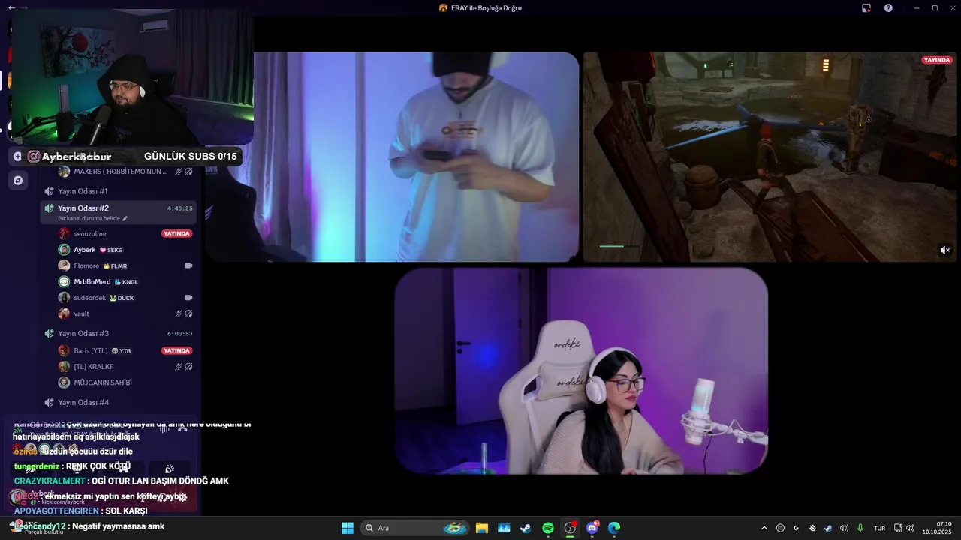Click MAXERS muted microphone icon
961x540 pixels.
[x=179, y=171]
